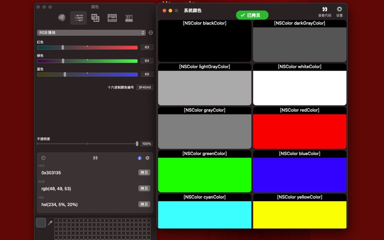The width and height of the screenshot is (384, 240).
Task: Click the blue info icon
Action: coord(140,158)
